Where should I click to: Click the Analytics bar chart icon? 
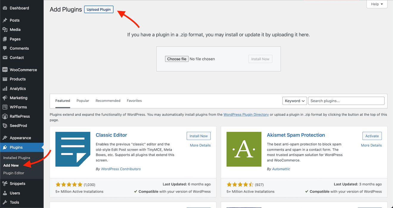click(x=5, y=89)
